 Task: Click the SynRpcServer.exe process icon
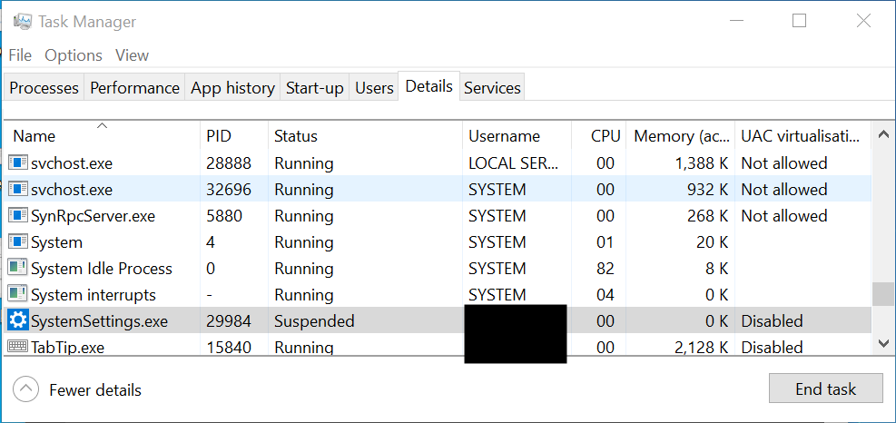[18, 216]
